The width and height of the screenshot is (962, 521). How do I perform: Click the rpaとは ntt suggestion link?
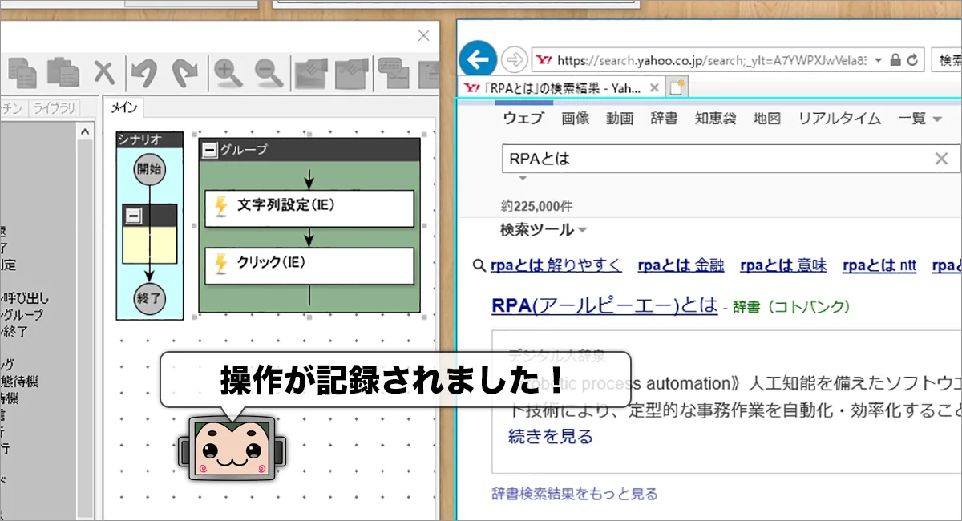pos(879,265)
